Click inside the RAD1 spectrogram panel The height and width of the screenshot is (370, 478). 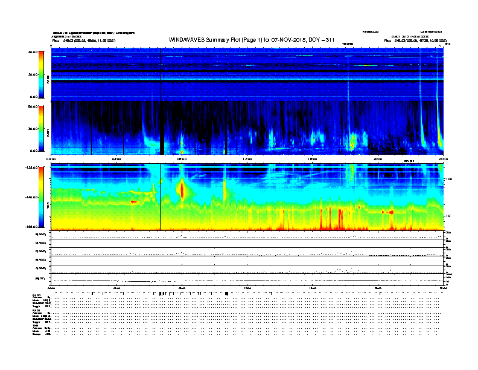(x=247, y=128)
